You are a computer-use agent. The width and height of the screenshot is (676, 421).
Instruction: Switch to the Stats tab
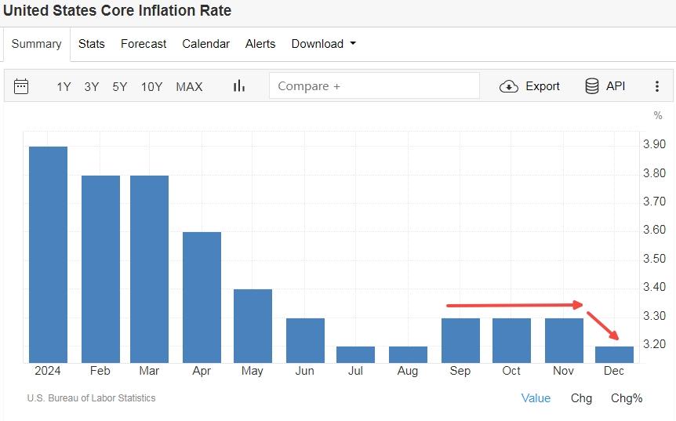tap(92, 44)
